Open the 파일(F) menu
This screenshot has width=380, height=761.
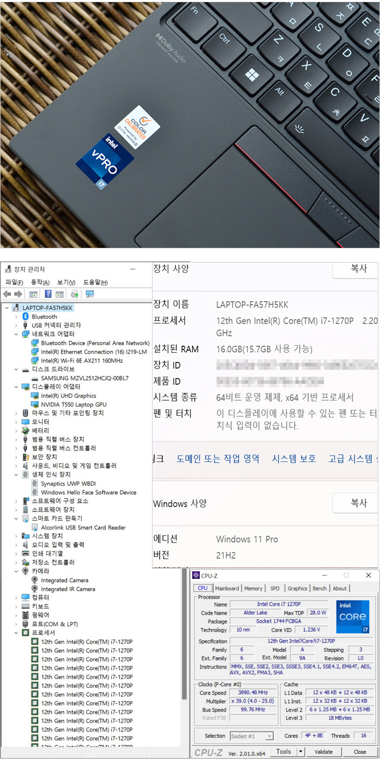pyautogui.click(x=14, y=283)
